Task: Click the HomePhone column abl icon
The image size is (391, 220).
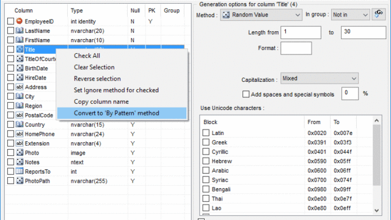Action: point(20,134)
